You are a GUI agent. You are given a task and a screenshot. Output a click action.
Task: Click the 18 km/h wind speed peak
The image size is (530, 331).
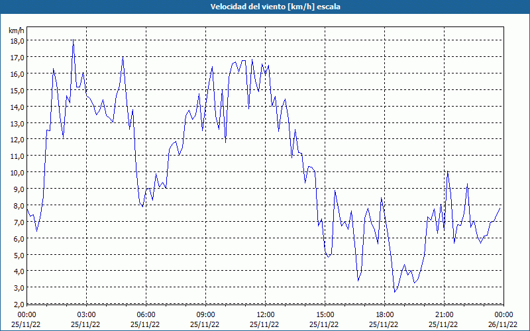point(73,40)
